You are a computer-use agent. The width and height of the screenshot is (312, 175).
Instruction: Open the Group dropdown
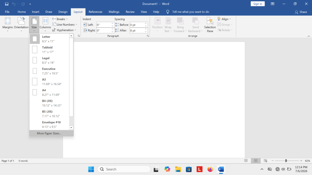[x=225, y=25]
